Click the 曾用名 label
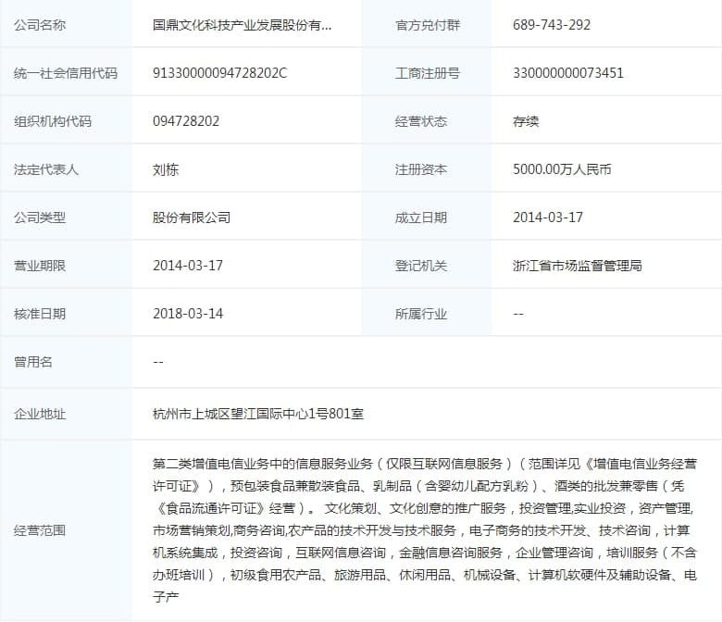This screenshot has height=622, width=722. [x=33, y=362]
